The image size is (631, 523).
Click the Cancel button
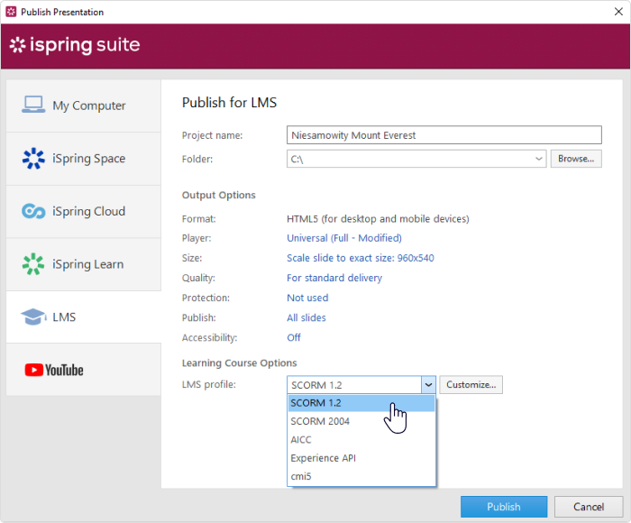(589, 507)
